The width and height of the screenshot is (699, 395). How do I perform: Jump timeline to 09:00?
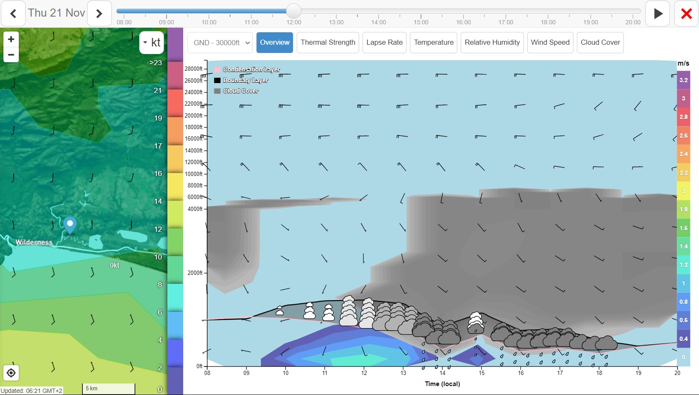coord(167,22)
